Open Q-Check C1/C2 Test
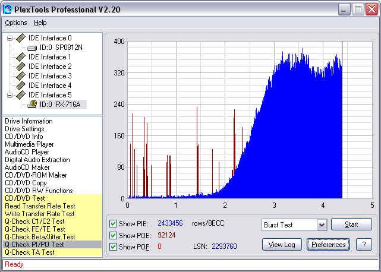Image resolution: width=381 pixels, height=272 pixels. [x=52, y=222]
